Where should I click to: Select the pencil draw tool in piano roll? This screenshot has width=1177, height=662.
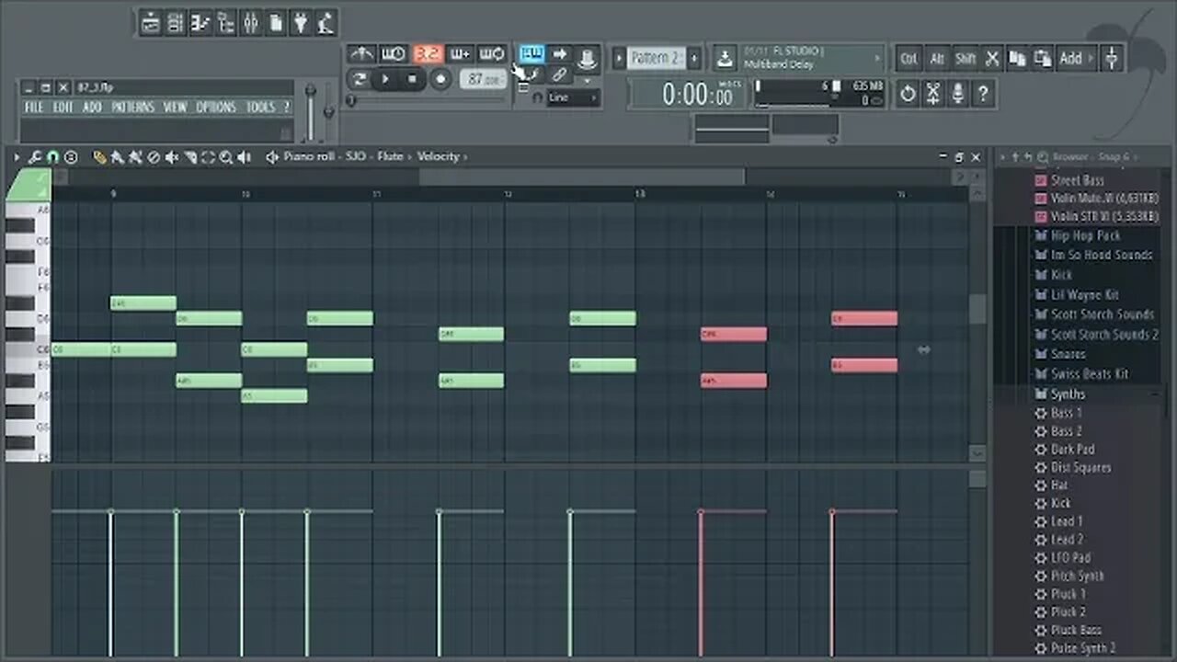(99, 157)
